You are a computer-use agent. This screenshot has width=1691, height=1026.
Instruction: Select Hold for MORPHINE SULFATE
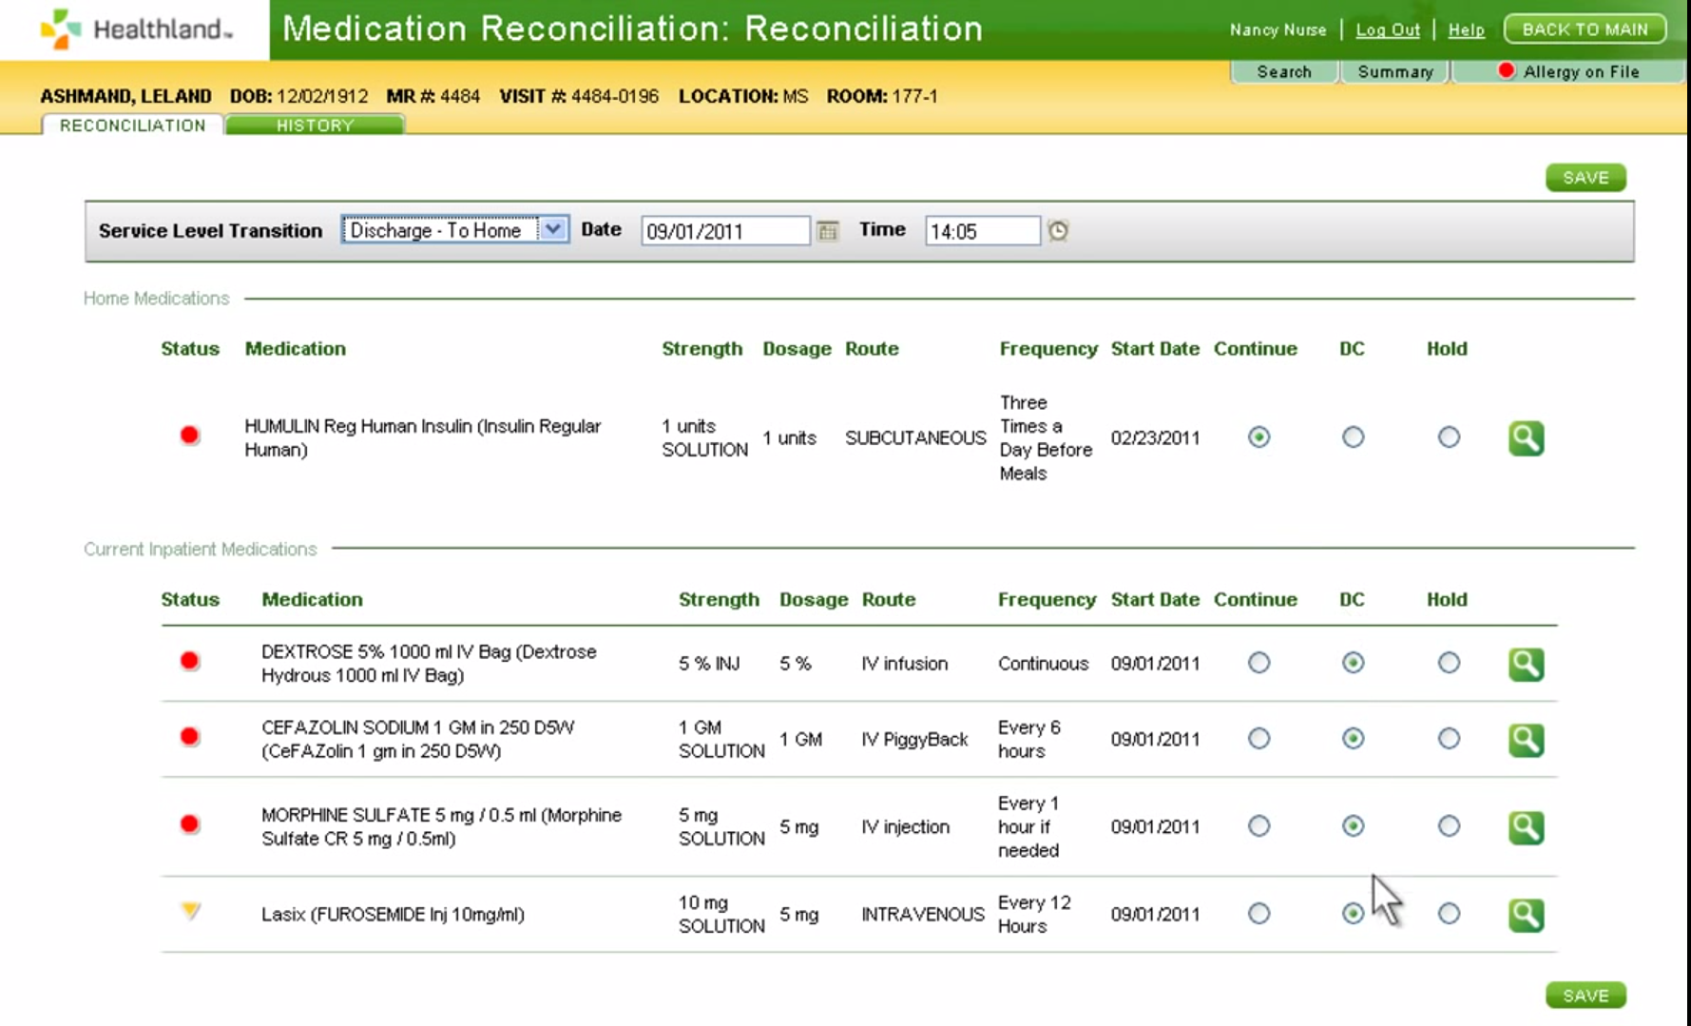click(x=1449, y=826)
